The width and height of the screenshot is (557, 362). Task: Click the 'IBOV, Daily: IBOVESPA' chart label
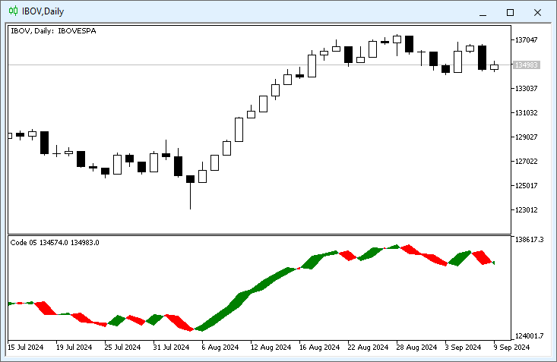click(x=53, y=31)
